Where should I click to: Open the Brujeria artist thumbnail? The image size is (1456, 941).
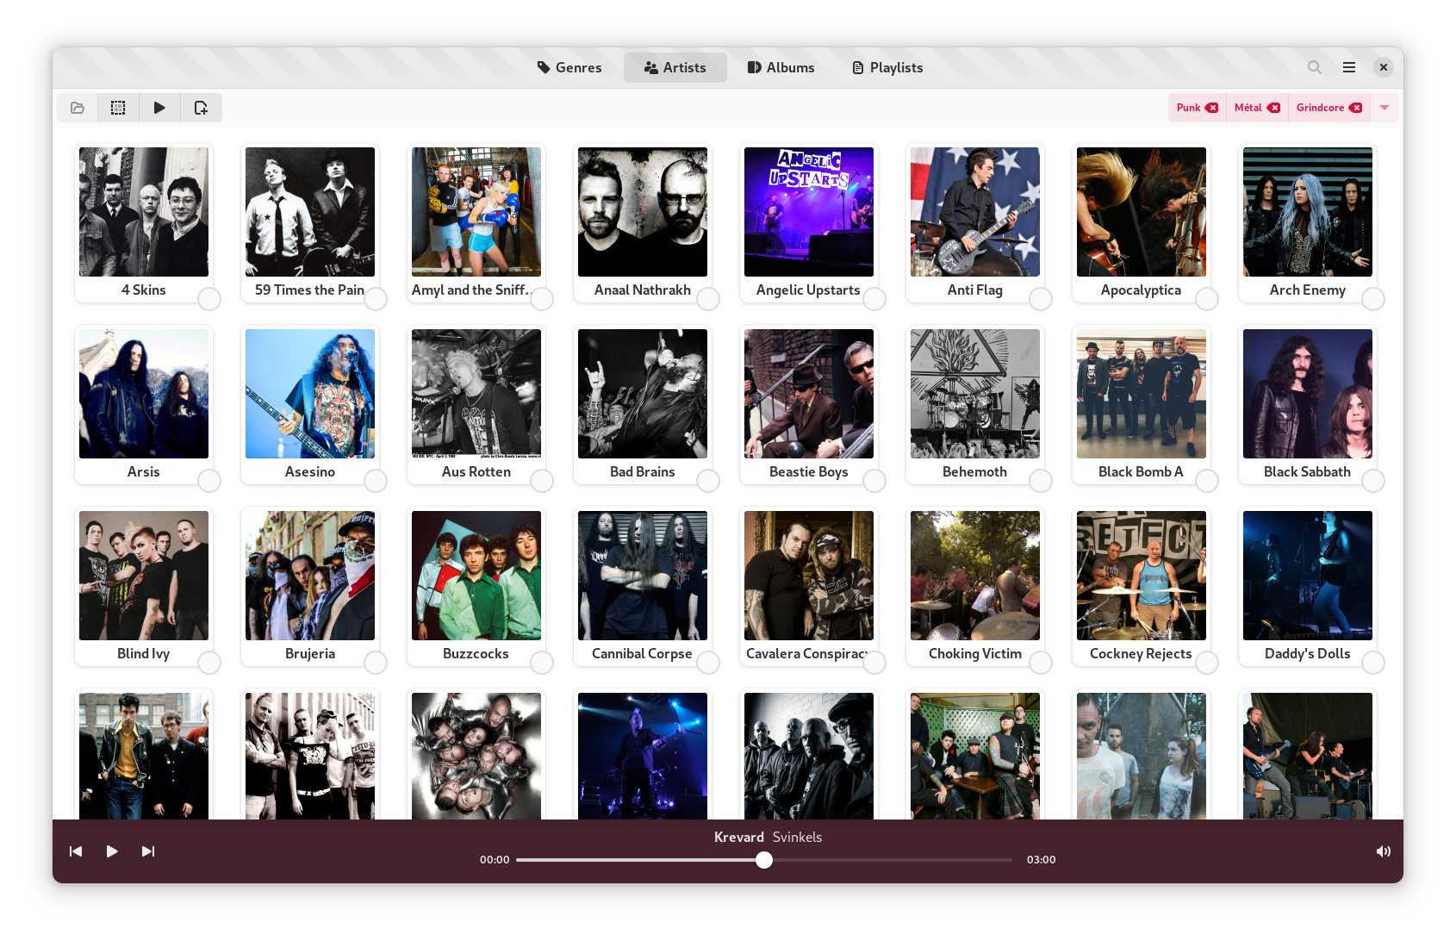[310, 576]
